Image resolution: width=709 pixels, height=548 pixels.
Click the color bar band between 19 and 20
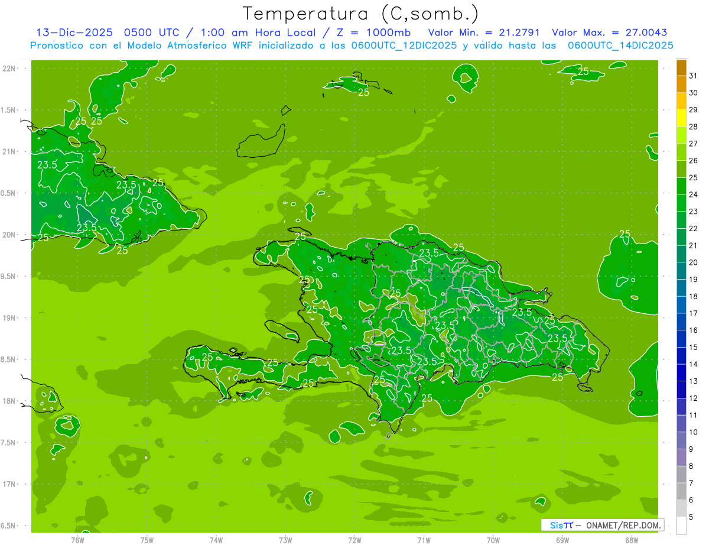pyautogui.click(x=681, y=271)
